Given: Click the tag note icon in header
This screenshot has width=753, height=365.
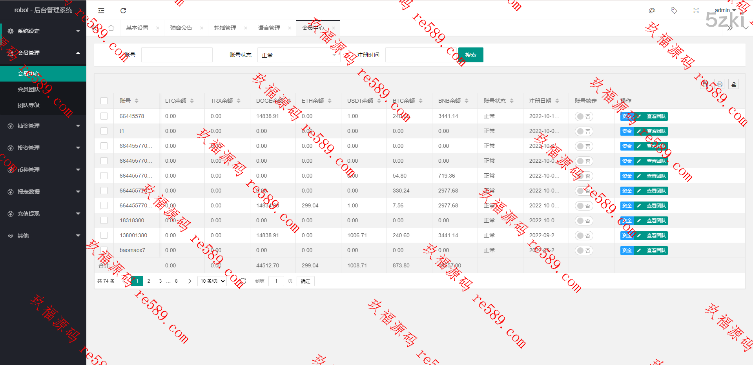Looking at the screenshot, I should [674, 11].
